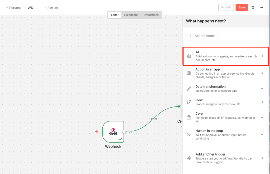
Task: Click the Human in the loop icon
Action: click(x=189, y=135)
